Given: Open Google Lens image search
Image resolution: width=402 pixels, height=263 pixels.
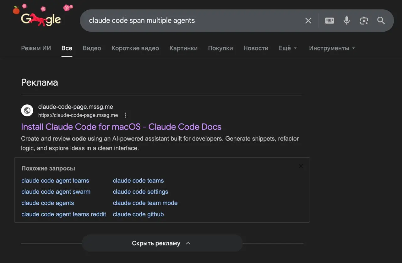Looking at the screenshot, I should coord(364,21).
